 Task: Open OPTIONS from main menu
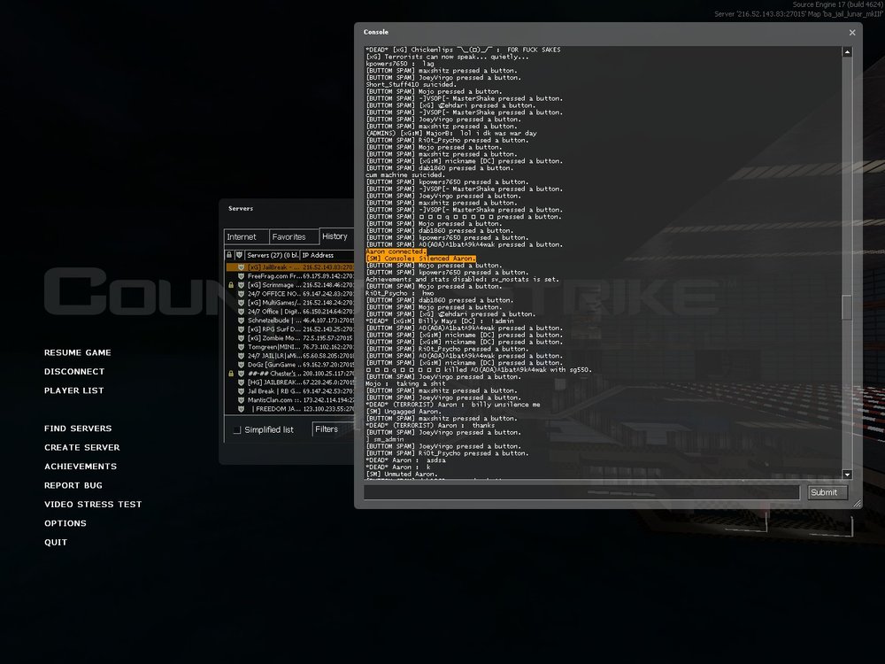[x=65, y=523]
